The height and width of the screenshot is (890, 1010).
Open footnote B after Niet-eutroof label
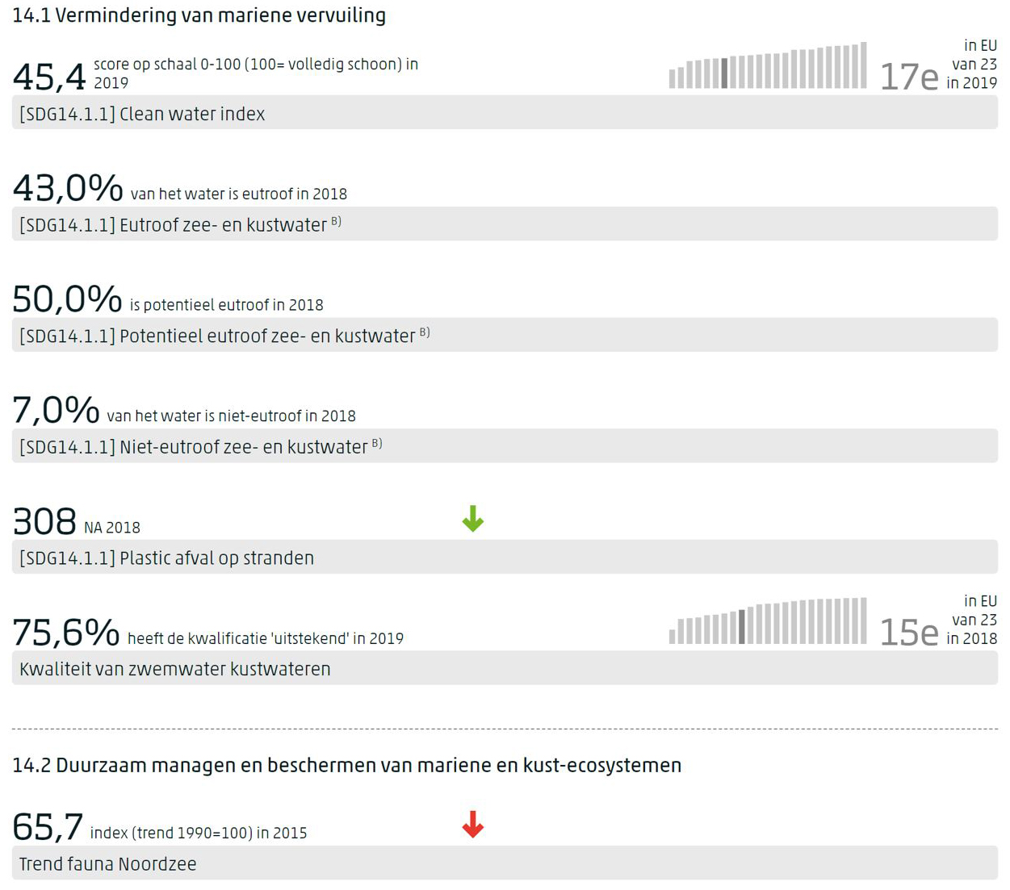377,444
